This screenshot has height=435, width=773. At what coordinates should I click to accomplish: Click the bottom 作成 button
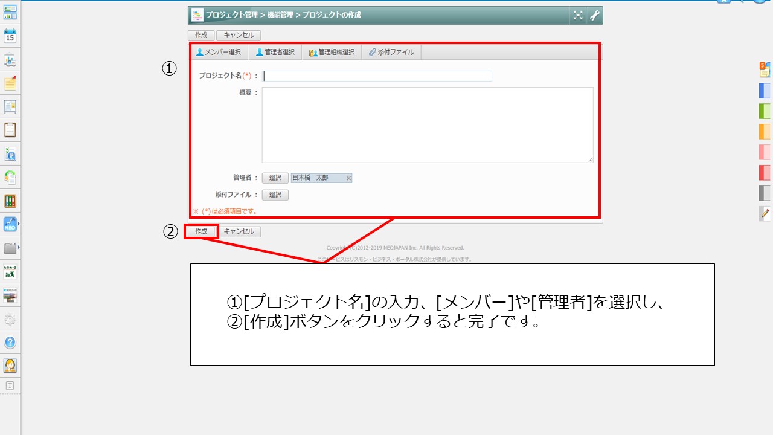[x=201, y=231]
